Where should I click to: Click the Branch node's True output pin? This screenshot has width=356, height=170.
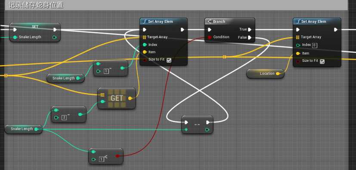(250, 30)
